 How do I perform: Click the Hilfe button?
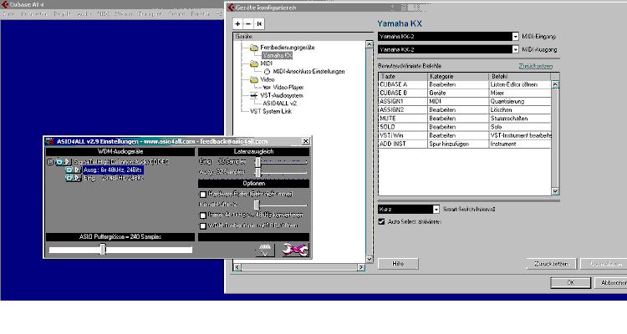pos(398,264)
